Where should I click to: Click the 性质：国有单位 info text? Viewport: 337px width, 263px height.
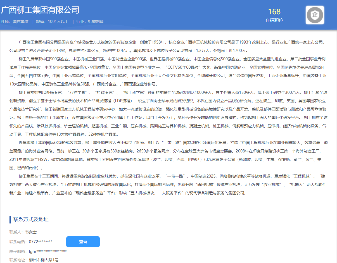pyautogui.click(x=15, y=21)
